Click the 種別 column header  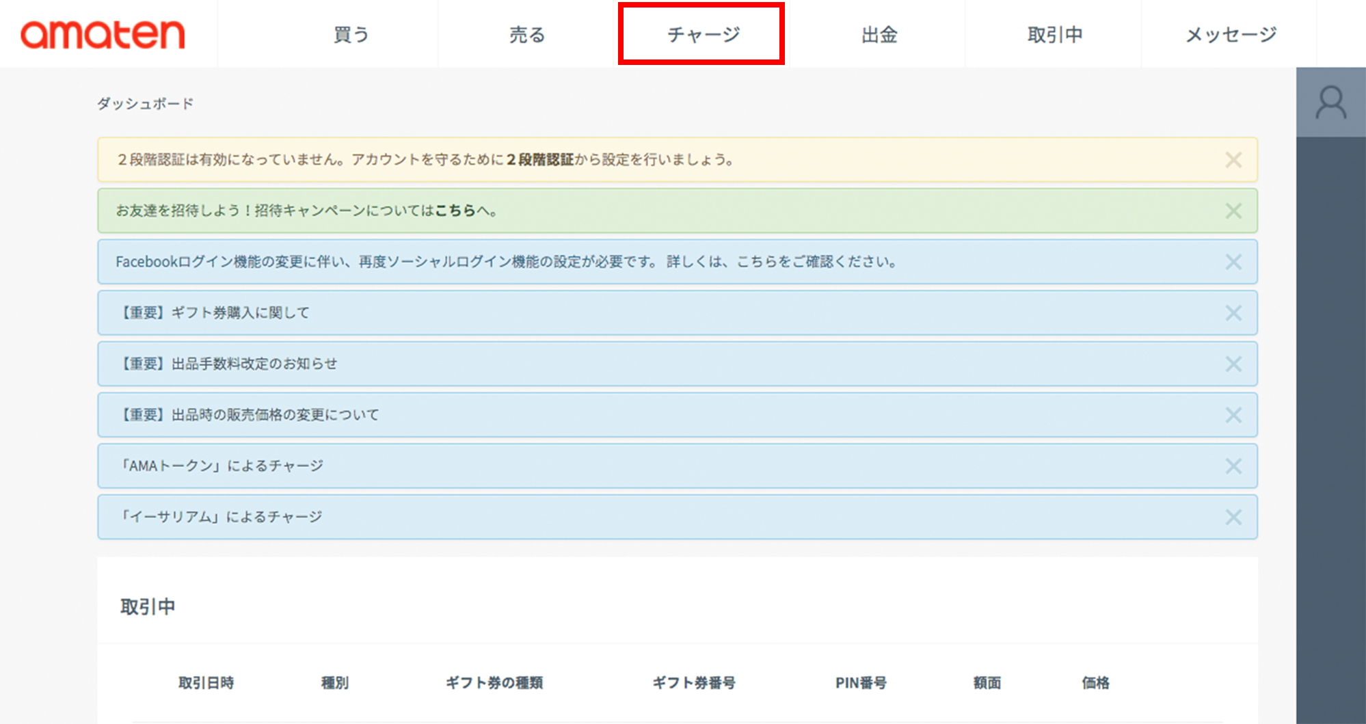pos(335,683)
